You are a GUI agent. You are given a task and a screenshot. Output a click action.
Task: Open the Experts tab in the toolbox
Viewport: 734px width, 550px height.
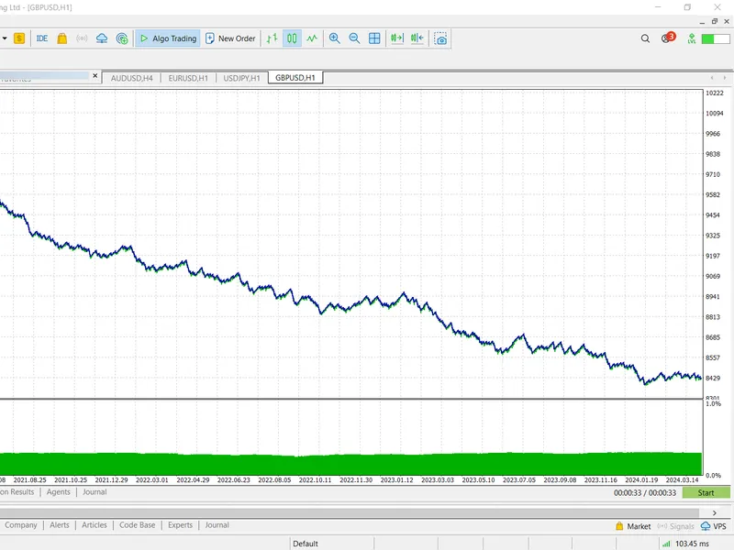click(180, 525)
